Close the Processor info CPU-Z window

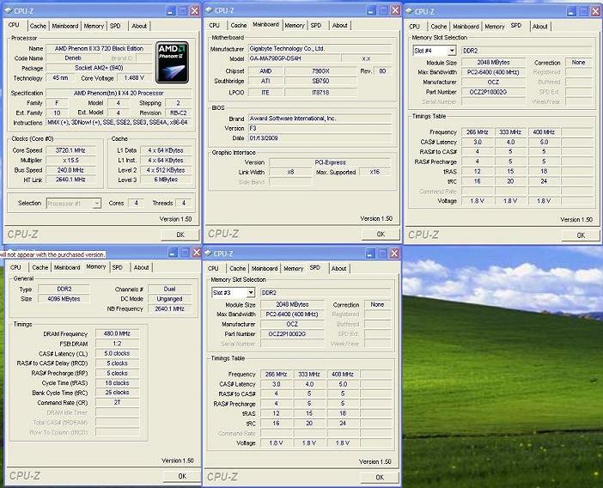pyautogui.click(x=193, y=10)
